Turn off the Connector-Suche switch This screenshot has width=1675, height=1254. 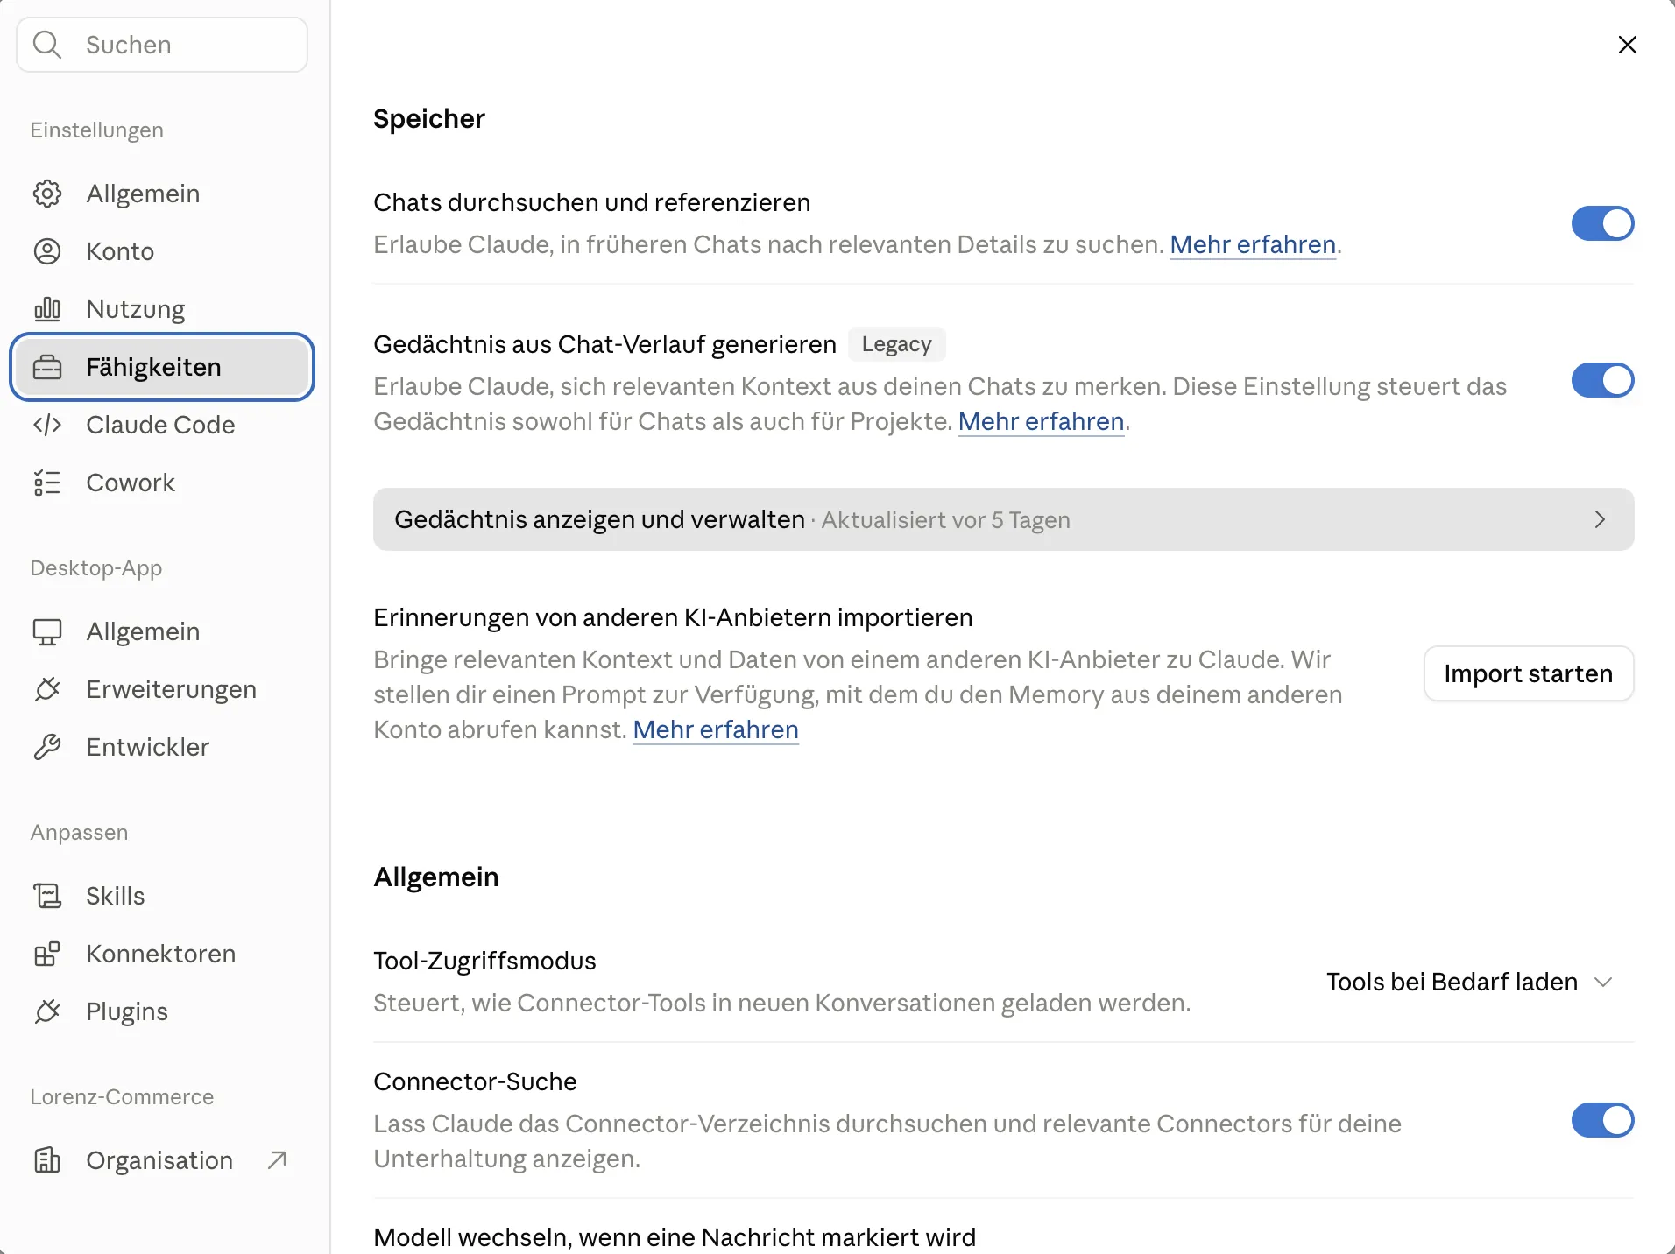tap(1602, 1120)
